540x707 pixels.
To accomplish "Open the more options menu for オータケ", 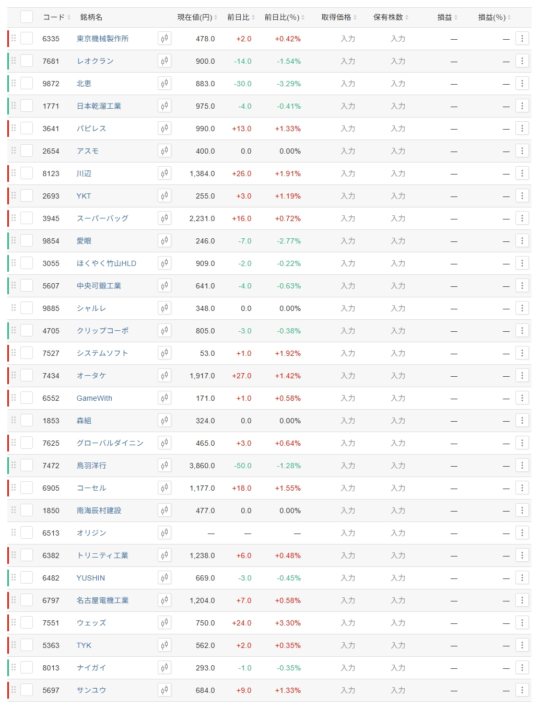I will point(522,376).
